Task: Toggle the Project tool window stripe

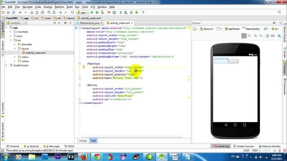Action: (x=3, y=29)
